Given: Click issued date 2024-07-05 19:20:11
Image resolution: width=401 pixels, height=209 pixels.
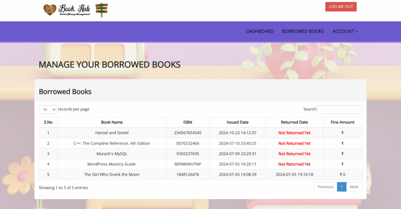Looking at the screenshot, I should point(238,164).
